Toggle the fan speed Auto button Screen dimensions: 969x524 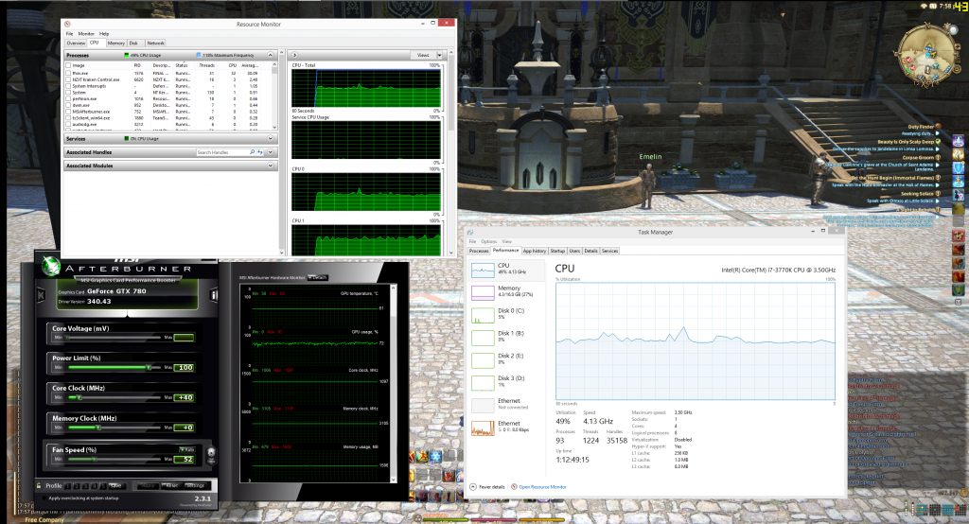click(x=186, y=449)
